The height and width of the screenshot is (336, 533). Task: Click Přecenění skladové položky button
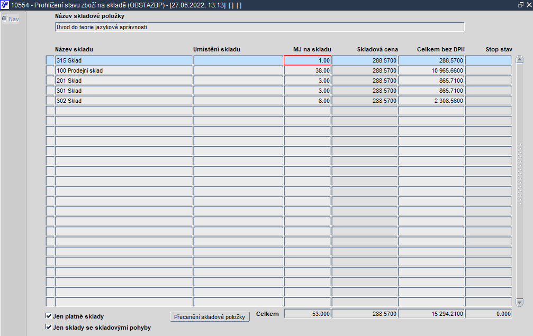pyautogui.click(x=210, y=317)
